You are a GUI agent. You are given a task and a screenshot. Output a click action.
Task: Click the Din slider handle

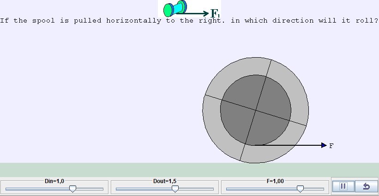[72, 189]
